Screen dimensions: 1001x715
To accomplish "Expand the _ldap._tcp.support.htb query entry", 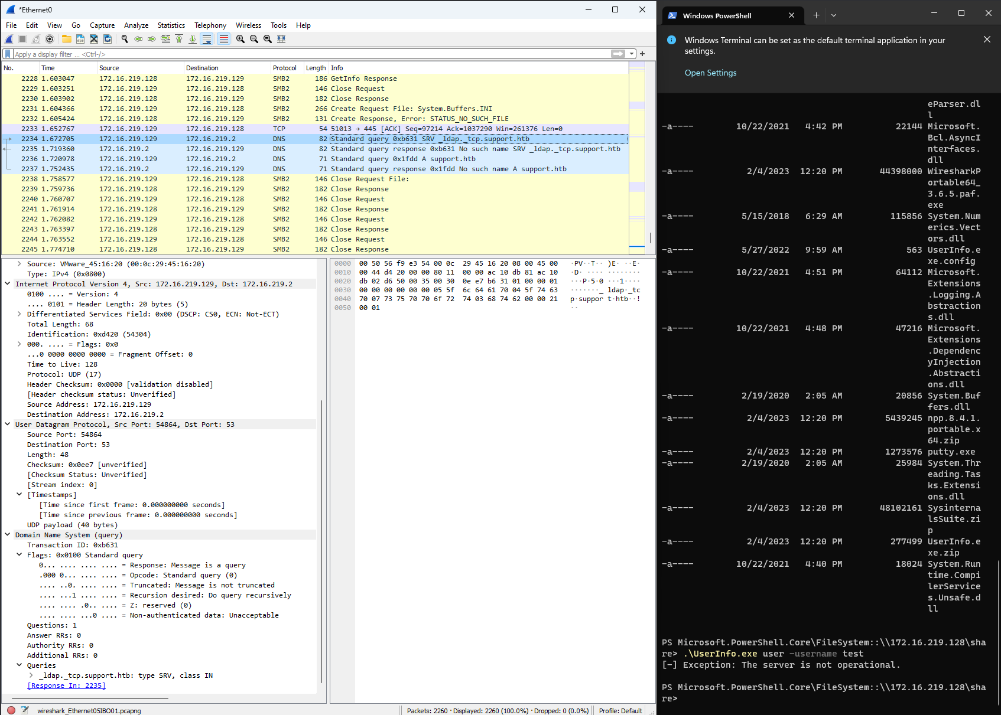I will [x=31, y=675].
